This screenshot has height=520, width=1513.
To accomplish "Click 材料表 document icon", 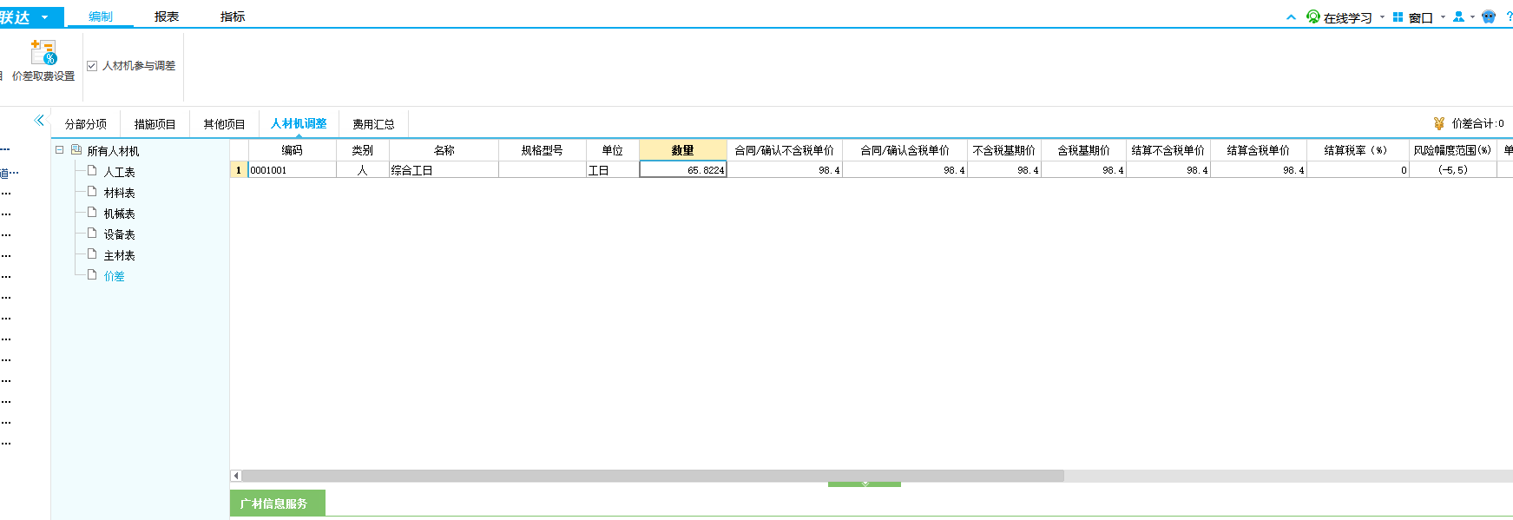I will tap(92, 191).
